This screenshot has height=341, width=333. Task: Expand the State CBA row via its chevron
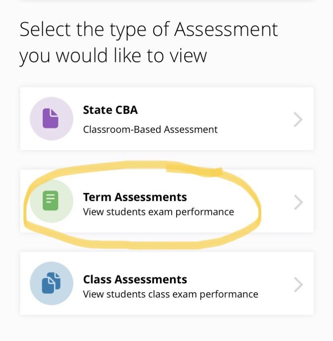point(298,118)
